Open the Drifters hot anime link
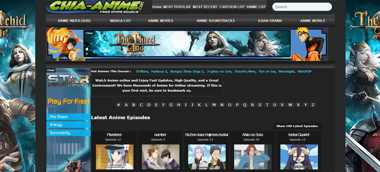380x172 pixels. click(x=142, y=72)
